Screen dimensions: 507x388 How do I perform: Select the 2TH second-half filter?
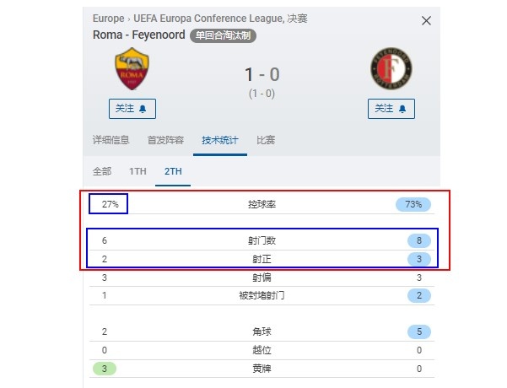coord(173,171)
